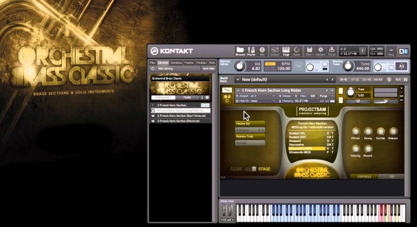This screenshot has height=227, width=417.
Task: Open the Info pane icon
Action: pos(263,51)
